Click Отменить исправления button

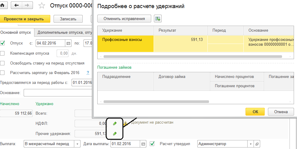124,19
